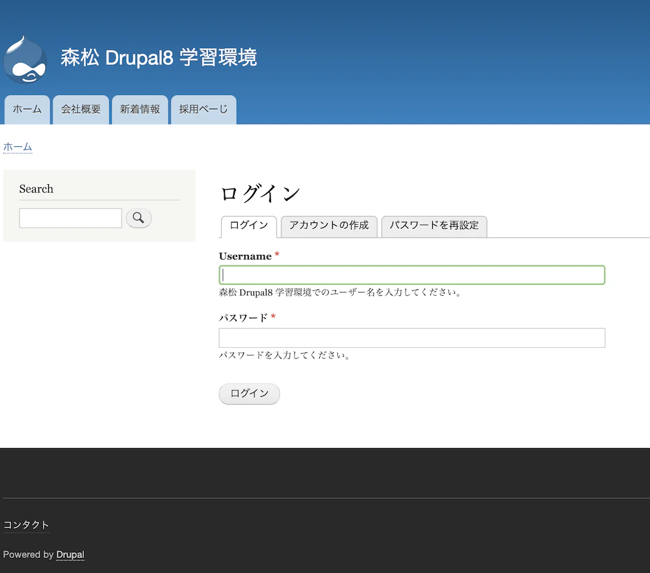Click the ログイン page heading
This screenshot has height=573, width=650.
click(x=259, y=193)
